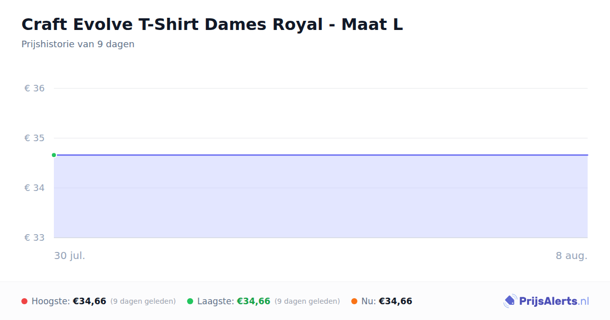Click the 30 jul. date label

point(70,255)
